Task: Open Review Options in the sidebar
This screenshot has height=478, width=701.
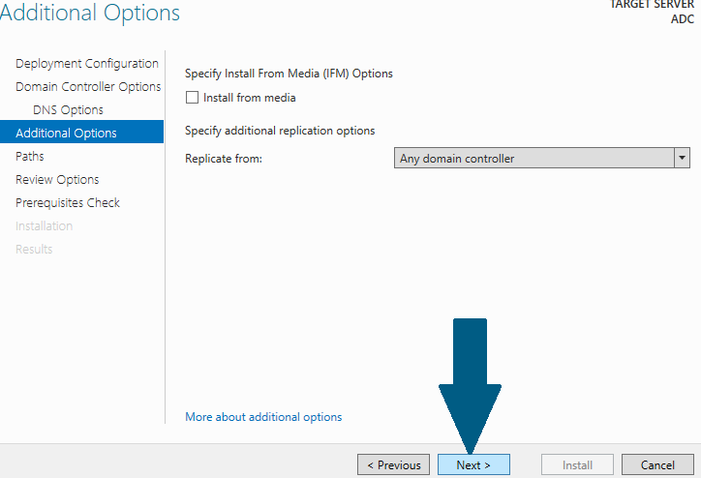Action: [57, 180]
